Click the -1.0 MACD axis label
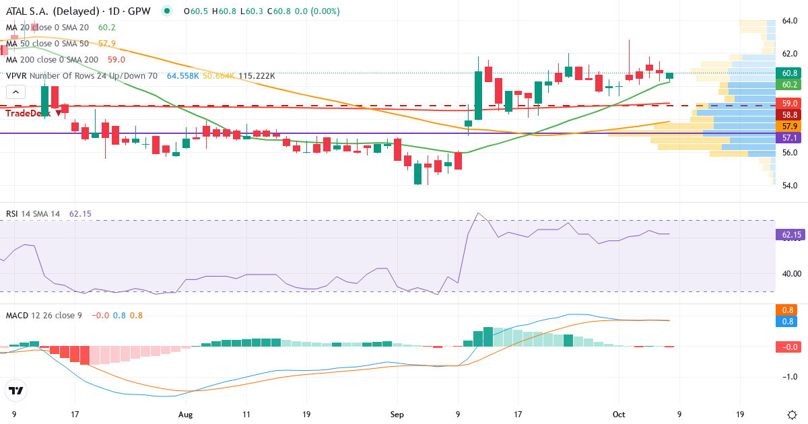Viewport: 808px width, 424px height. coord(790,376)
